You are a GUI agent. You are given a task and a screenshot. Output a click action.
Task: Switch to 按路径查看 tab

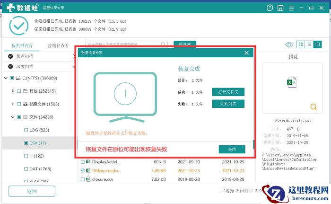coord(58,45)
